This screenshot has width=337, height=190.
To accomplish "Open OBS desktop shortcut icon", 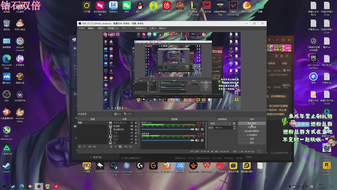I will click(7, 96).
